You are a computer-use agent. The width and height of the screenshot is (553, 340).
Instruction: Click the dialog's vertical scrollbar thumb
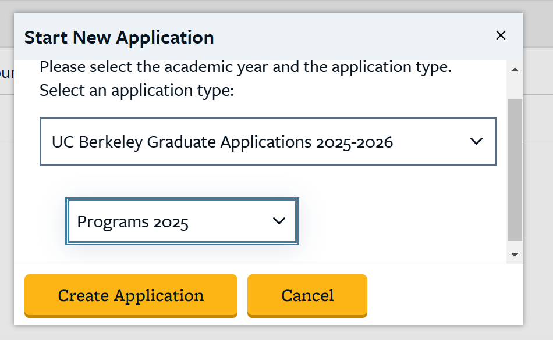click(515, 169)
